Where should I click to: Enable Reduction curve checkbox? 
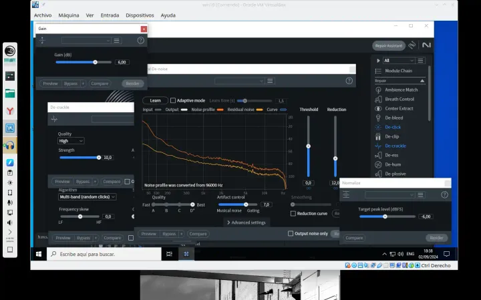tap(293, 214)
